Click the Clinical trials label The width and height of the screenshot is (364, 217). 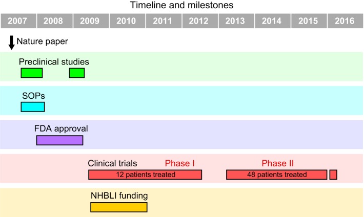[112, 163]
